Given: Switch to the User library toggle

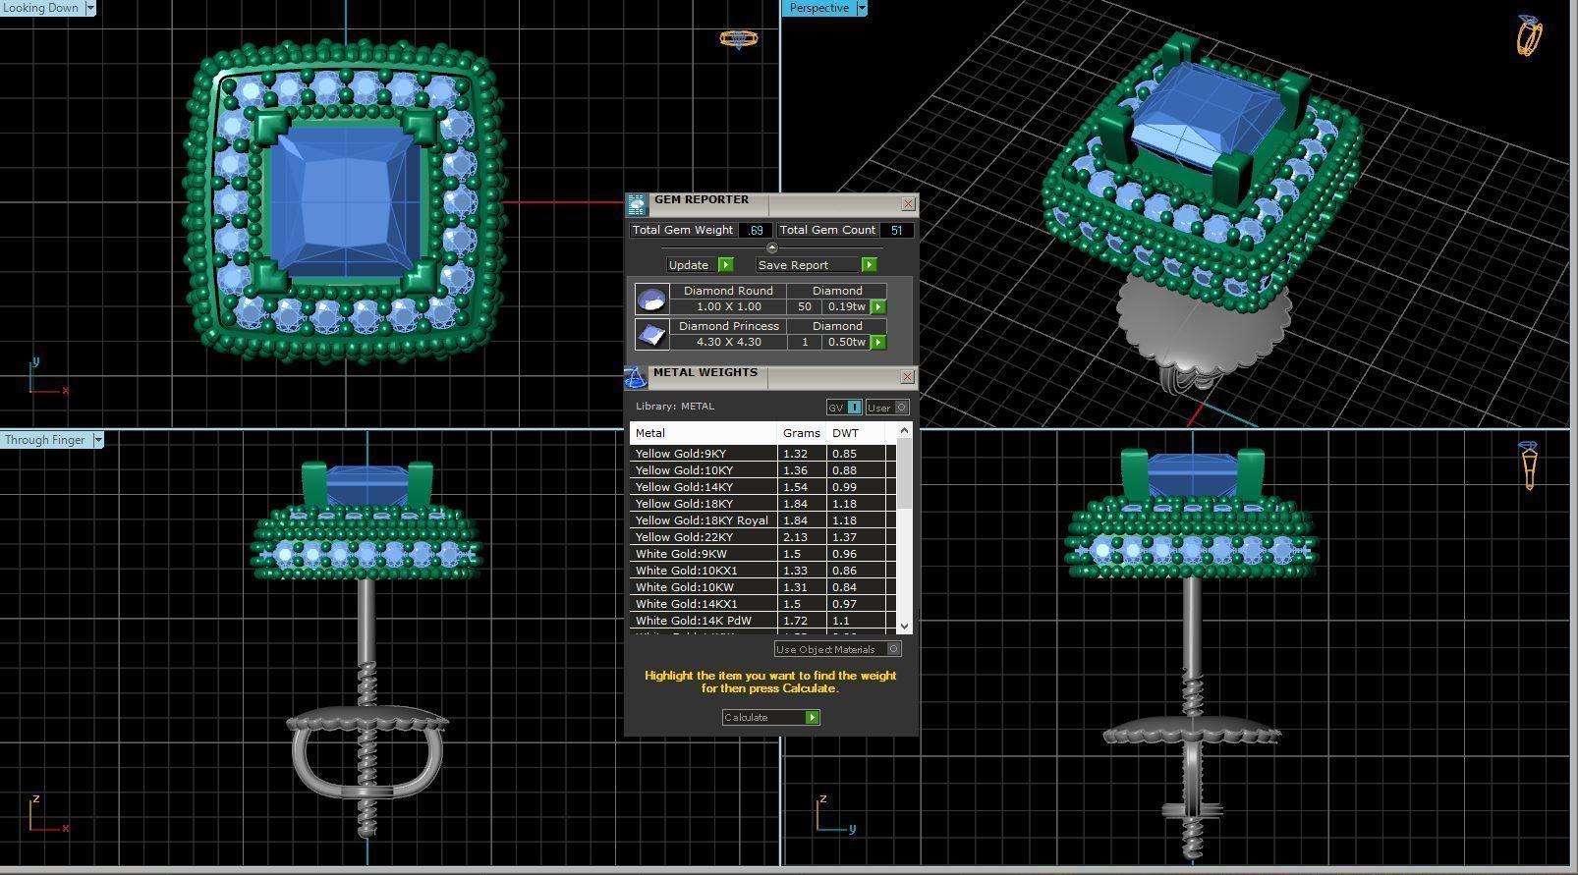Looking at the screenshot, I should coord(887,408).
